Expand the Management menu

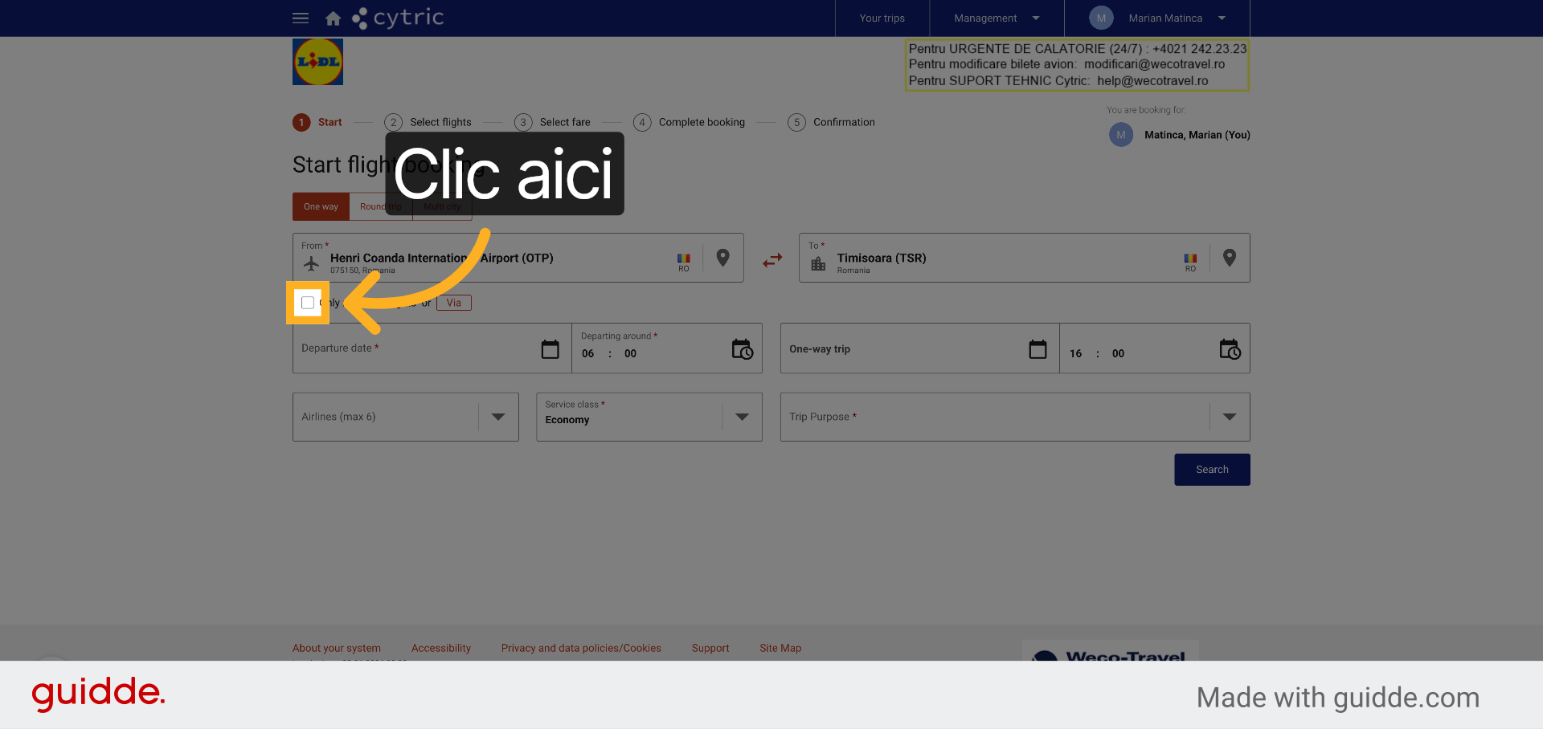[997, 18]
